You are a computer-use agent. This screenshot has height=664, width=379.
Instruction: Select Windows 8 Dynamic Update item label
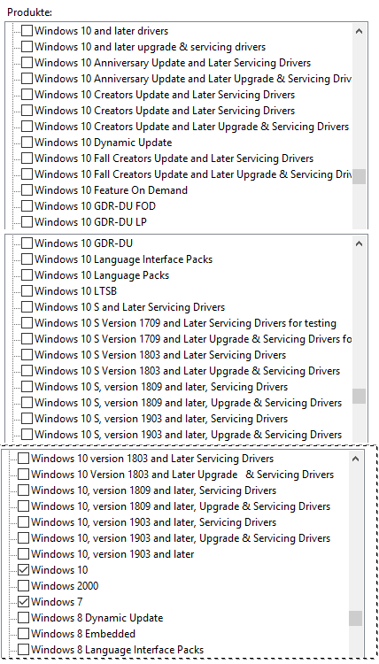97,618
